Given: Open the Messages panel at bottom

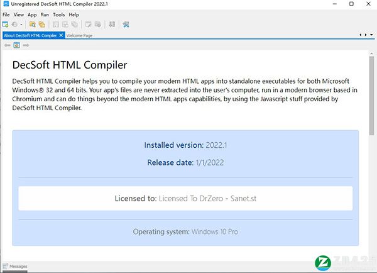Looking at the screenshot, I should pos(15,266).
